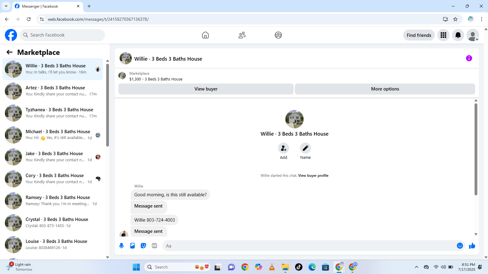Open Microsoft Edge from the taskbar
The width and height of the screenshot is (488, 274).
[312, 267]
